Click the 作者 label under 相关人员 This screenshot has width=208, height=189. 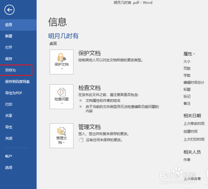[187, 160]
